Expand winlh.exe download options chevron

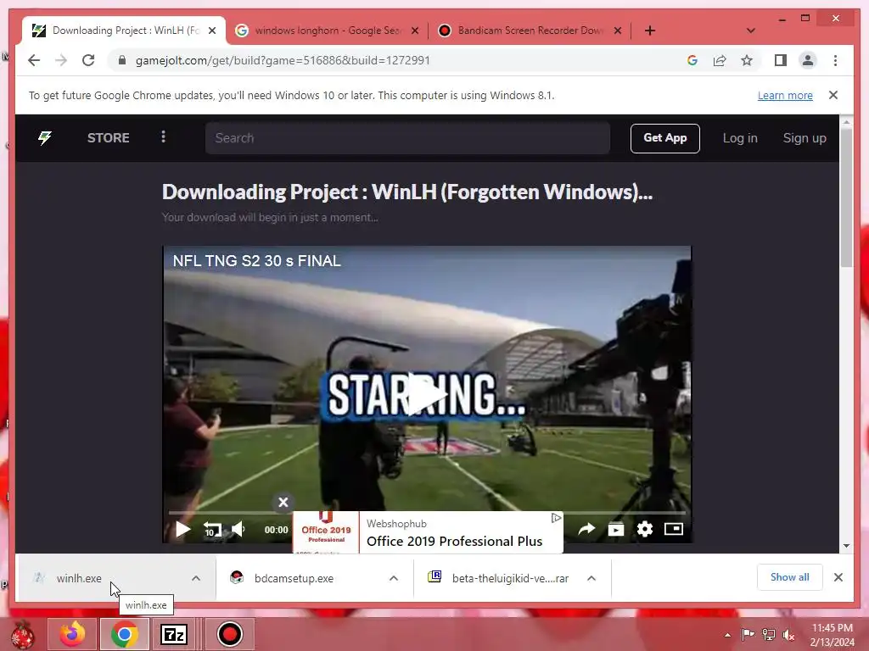(x=196, y=578)
